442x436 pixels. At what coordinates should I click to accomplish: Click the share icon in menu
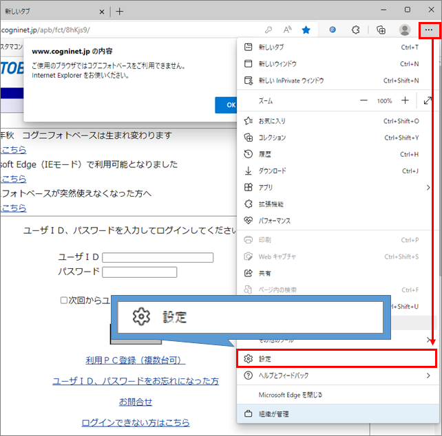pyautogui.click(x=249, y=273)
